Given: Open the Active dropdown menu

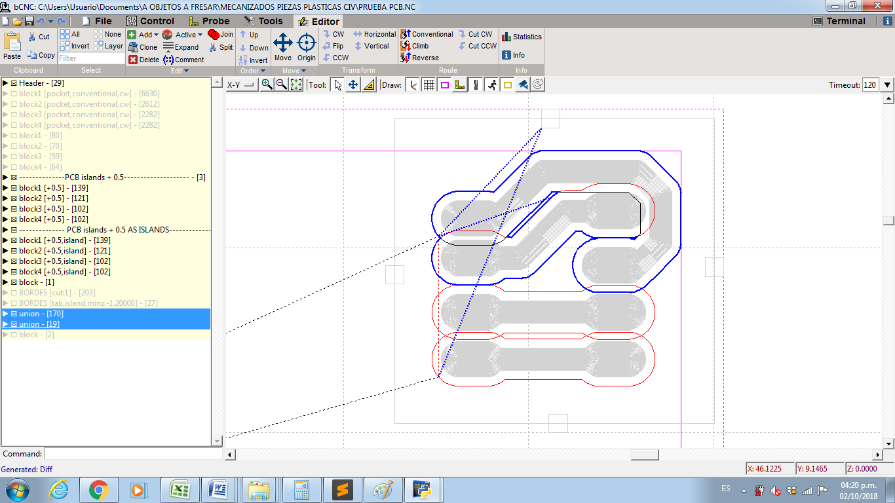Looking at the screenshot, I should click(x=181, y=35).
